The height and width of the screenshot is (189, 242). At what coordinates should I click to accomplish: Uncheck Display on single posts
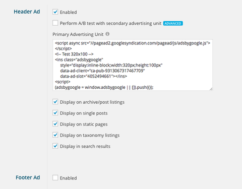55,113
